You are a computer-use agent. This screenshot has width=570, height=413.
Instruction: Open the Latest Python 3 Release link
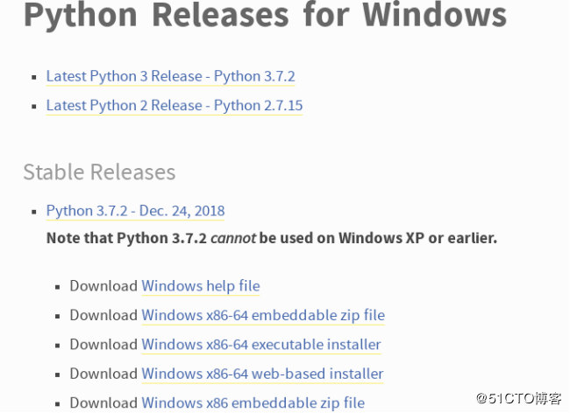[170, 76]
